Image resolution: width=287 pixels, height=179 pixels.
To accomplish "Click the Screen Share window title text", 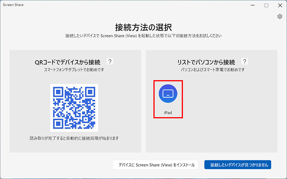I will click(13, 5).
